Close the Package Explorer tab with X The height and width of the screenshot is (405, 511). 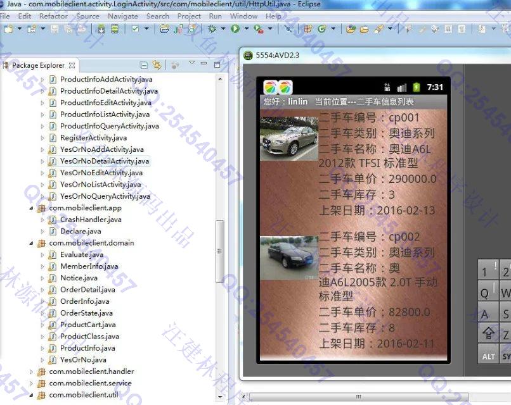[x=72, y=65]
